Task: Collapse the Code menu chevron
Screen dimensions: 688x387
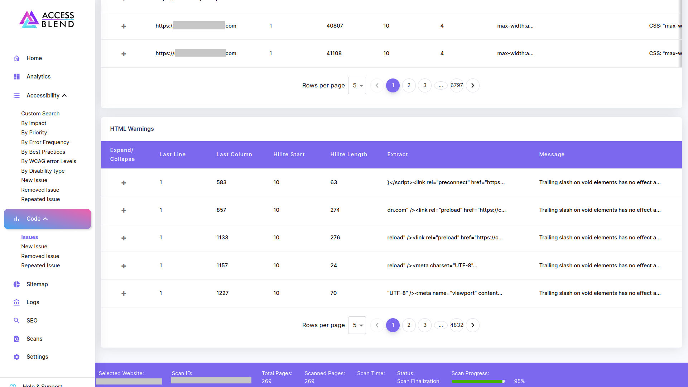Action: [x=45, y=219]
